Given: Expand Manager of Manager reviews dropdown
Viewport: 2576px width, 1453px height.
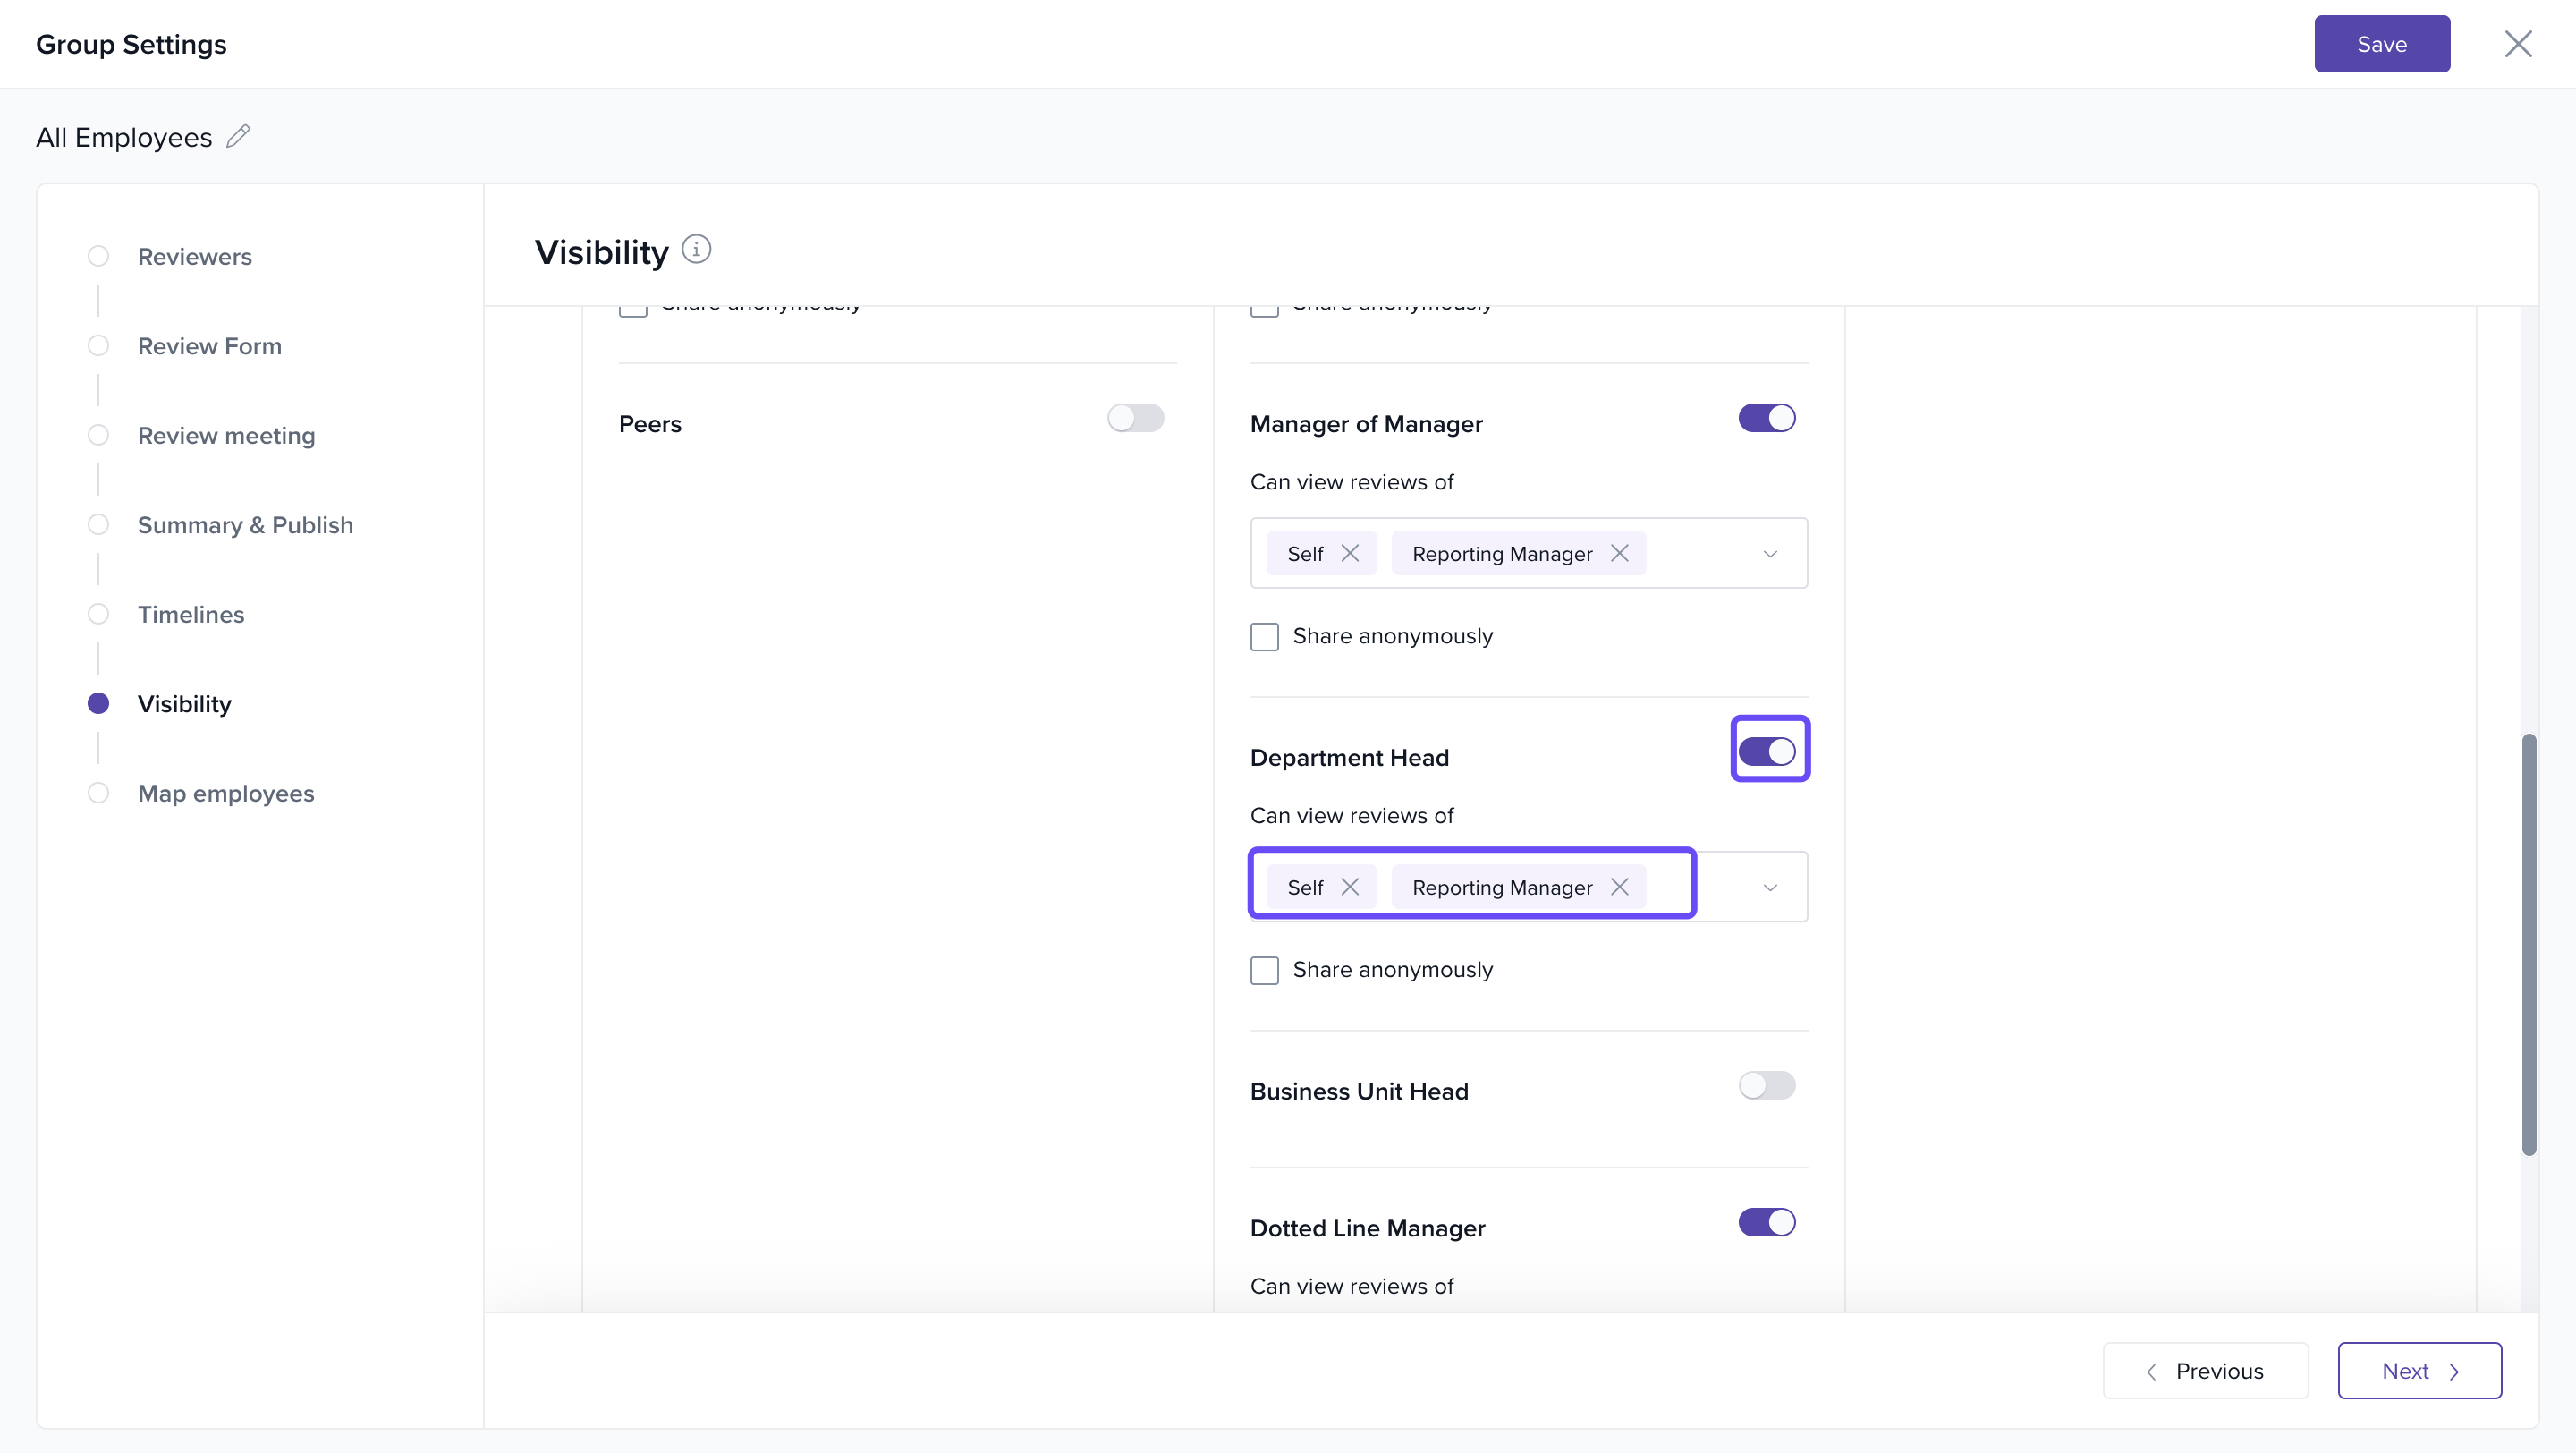Looking at the screenshot, I should click(1769, 554).
